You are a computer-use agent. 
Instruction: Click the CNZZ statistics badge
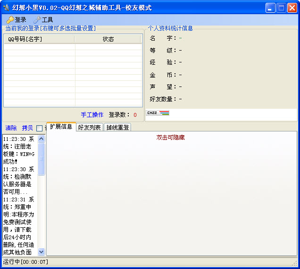[158, 113]
